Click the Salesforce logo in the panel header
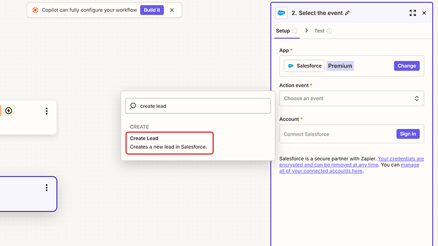The height and width of the screenshot is (246, 438). (281, 13)
